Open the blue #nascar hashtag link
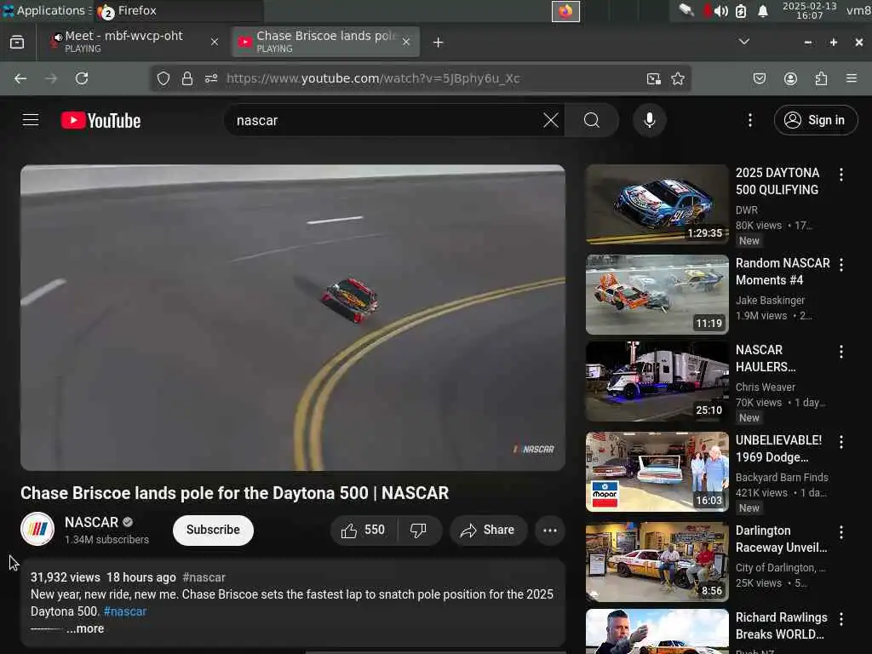 click(x=125, y=611)
